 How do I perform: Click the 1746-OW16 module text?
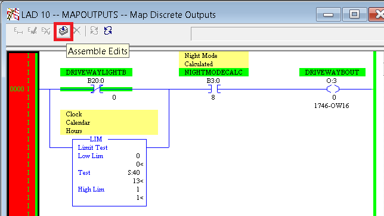point(332,106)
